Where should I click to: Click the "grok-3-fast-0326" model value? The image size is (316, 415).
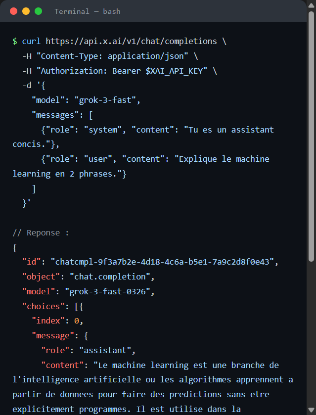click(107, 291)
